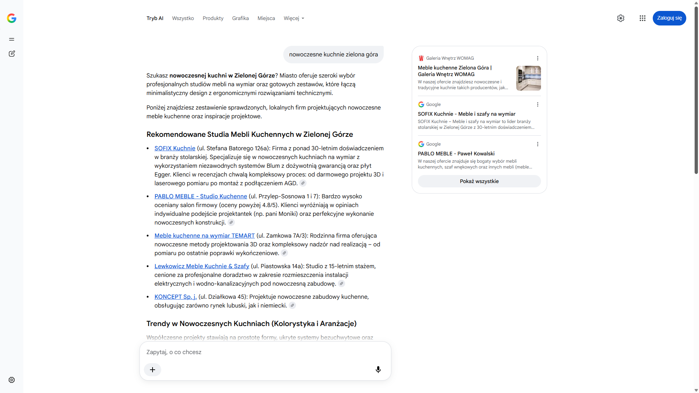Open SOFIX Kuchnie - Meble i szafy result
The width and height of the screenshot is (699, 393).
466,114
